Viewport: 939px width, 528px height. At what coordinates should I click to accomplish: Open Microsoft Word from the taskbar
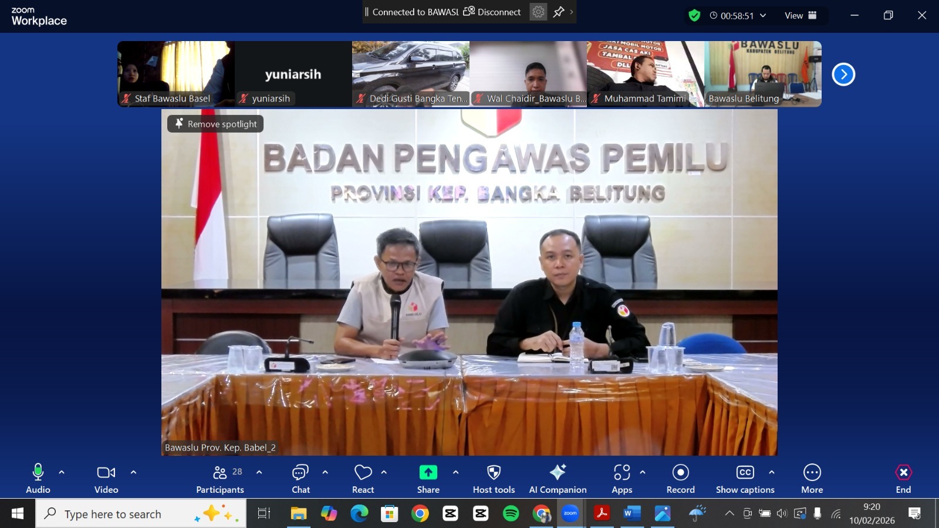632,514
